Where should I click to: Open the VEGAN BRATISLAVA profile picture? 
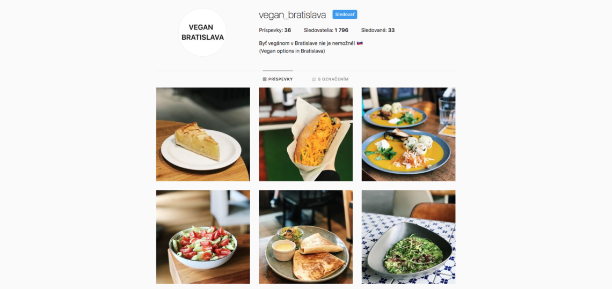(202, 32)
